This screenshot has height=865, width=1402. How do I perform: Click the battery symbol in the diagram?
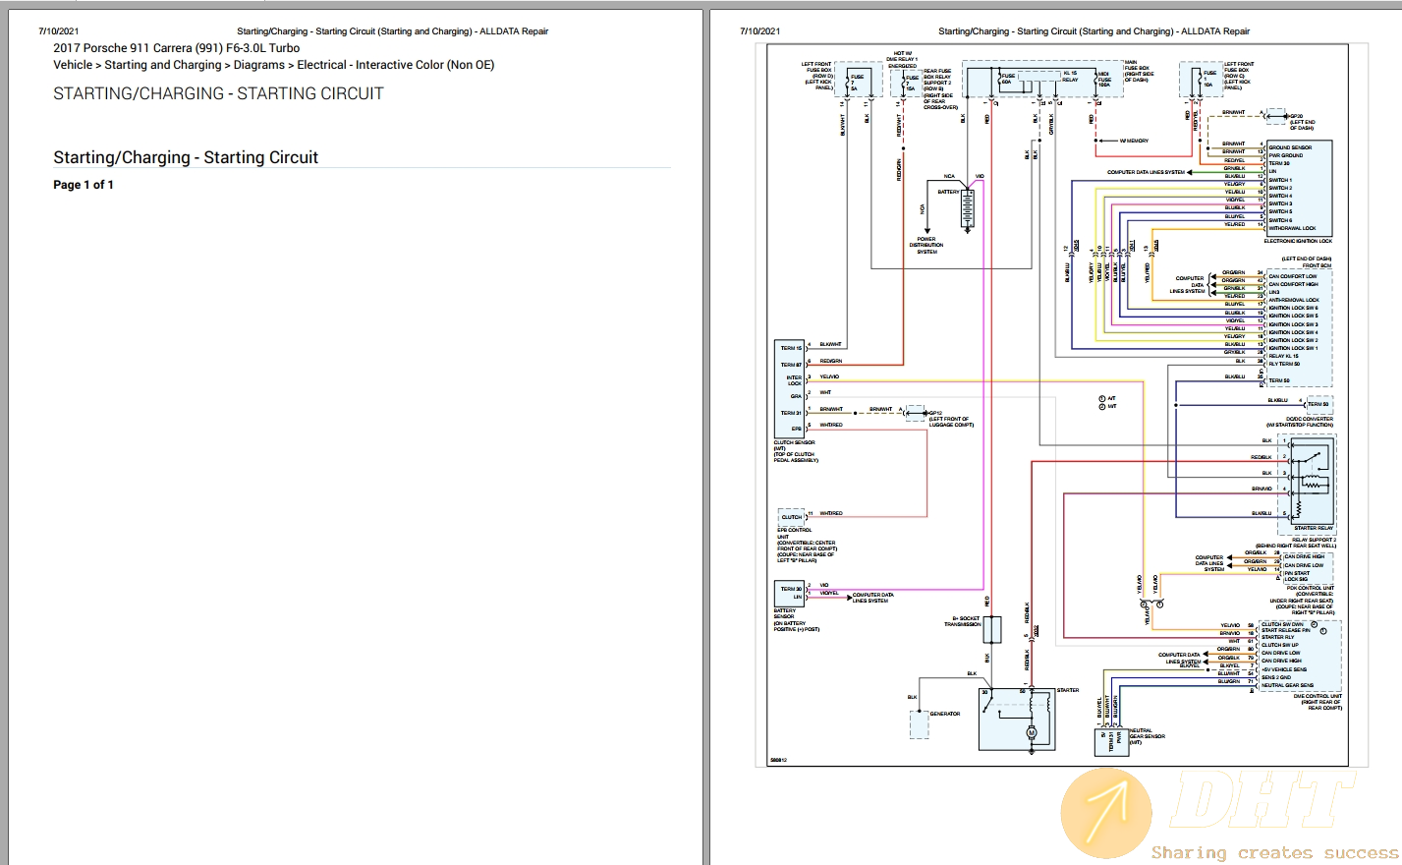(968, 208)
